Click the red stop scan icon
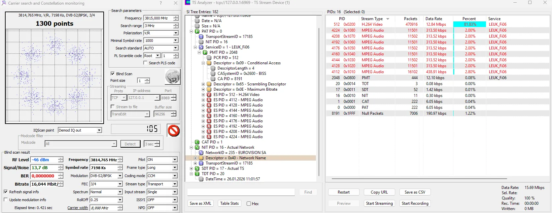Screen dimensions: 552x213 point(174,131)
